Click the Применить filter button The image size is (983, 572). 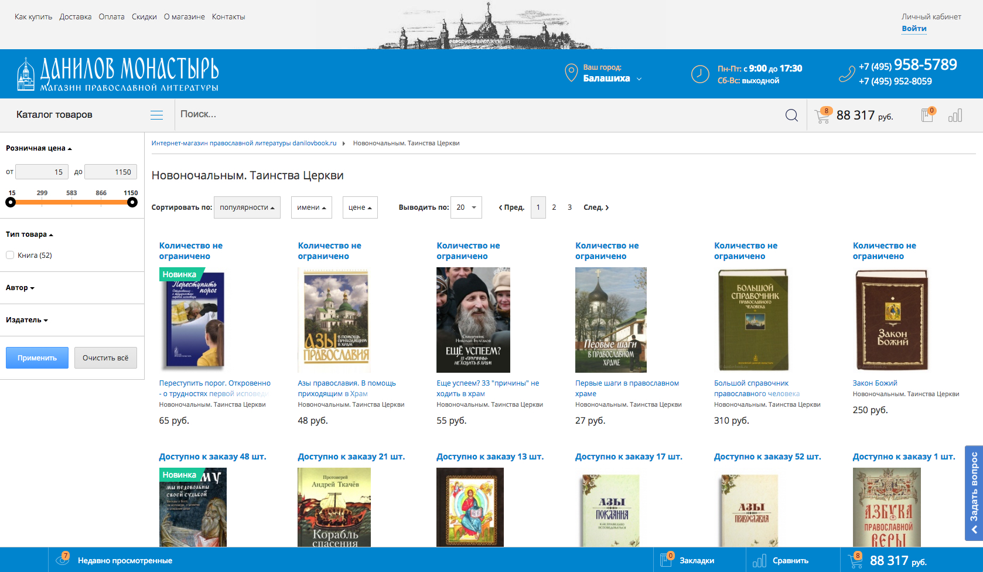point(37,358)
